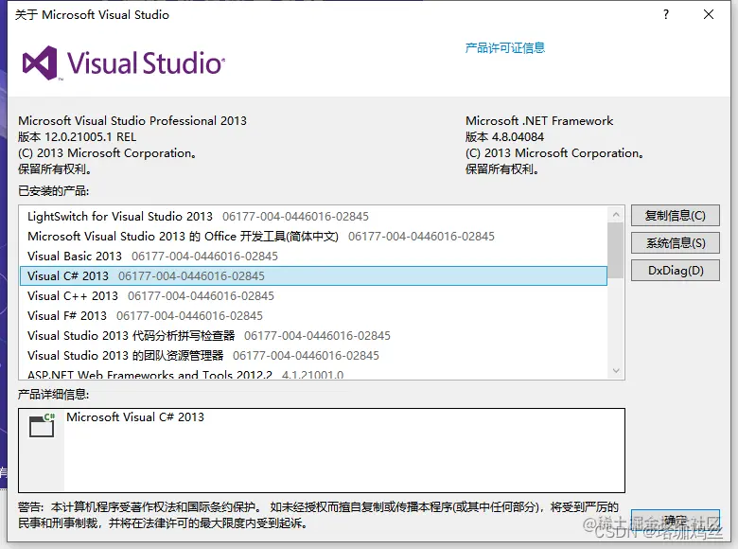Click the product list scroll up arrow
The width and height of the screenshot is (738, 549).
point(616,215)
